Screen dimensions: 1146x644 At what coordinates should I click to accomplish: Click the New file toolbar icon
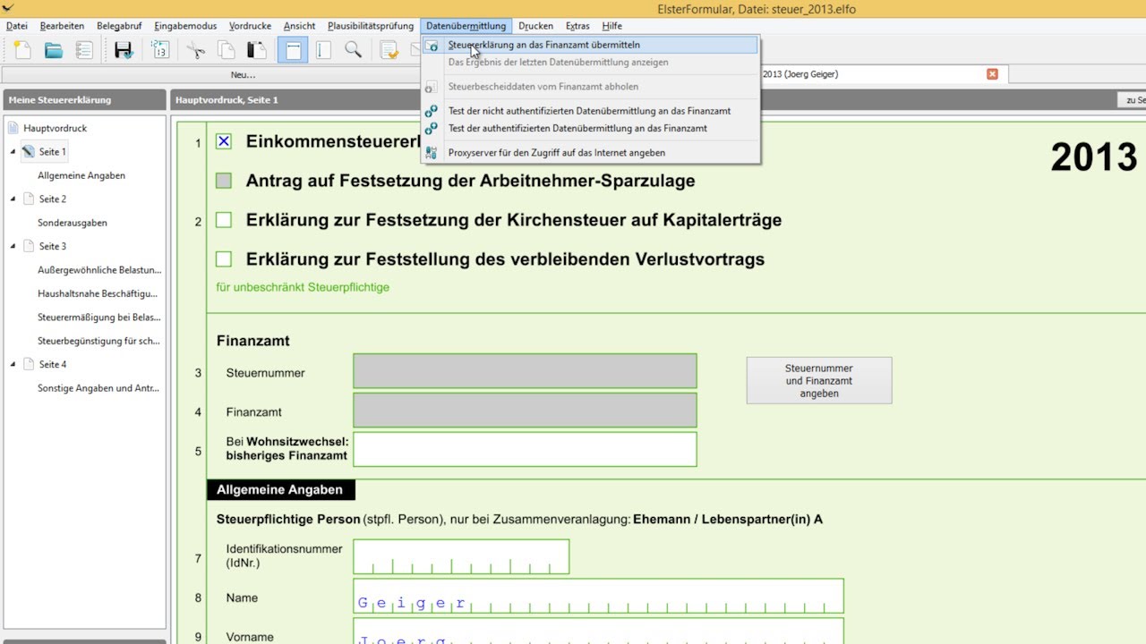pos(22,50)
